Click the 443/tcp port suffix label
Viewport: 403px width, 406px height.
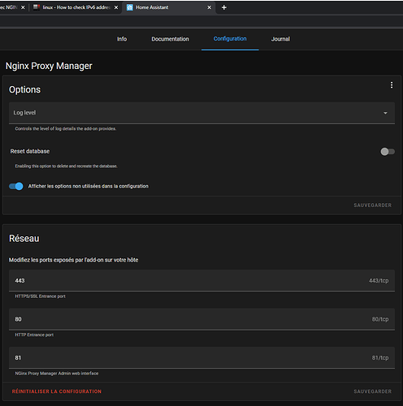coord(379,281)
